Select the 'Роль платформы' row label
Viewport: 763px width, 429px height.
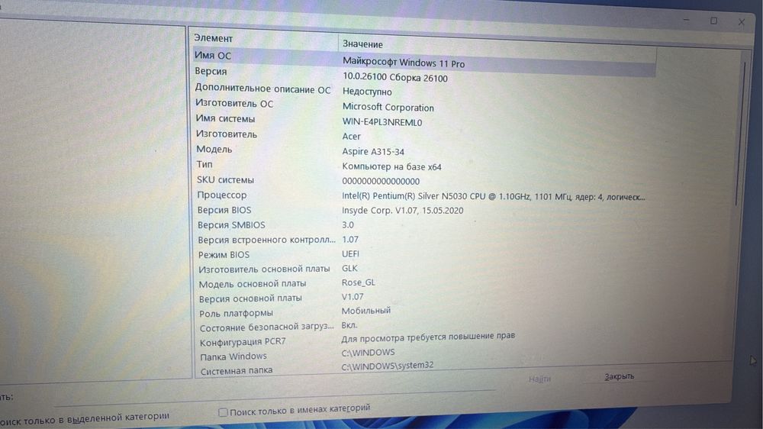tap(236, 313)
